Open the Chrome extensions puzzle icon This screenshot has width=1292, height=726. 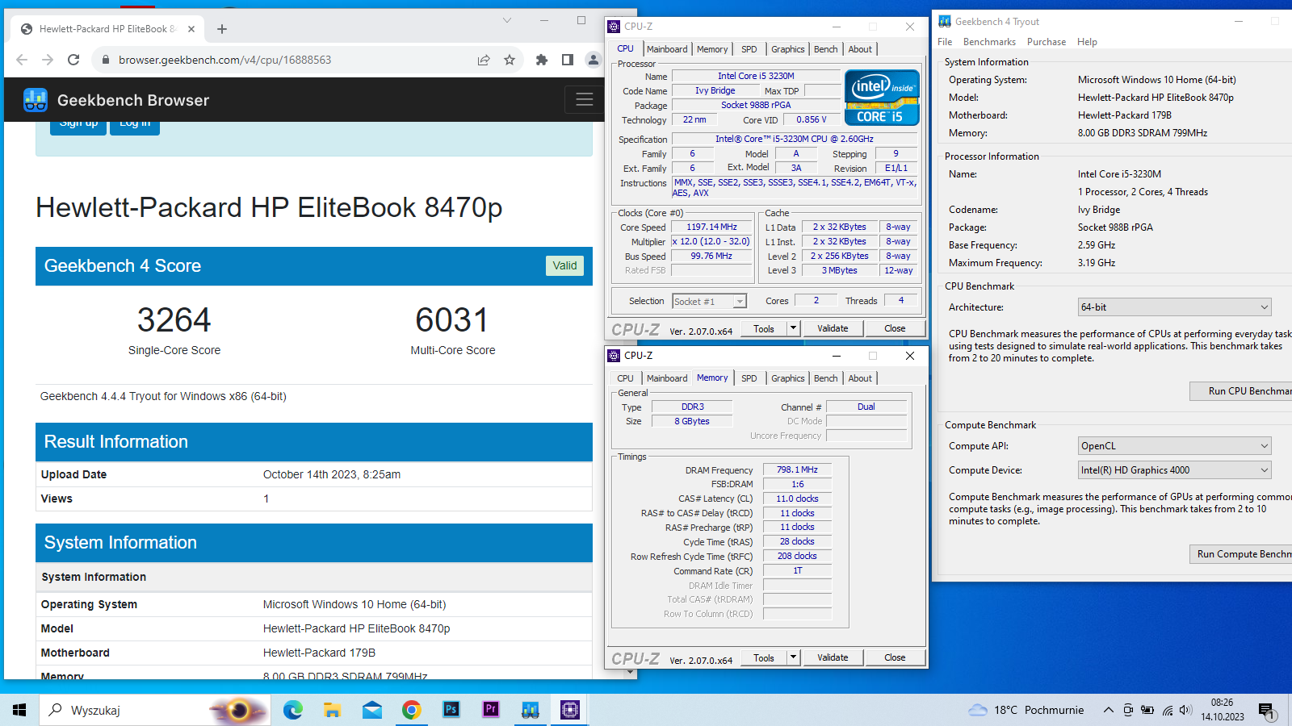(x=542, y=60)
